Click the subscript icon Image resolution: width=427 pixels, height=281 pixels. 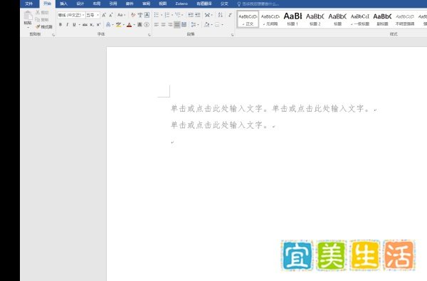pos(92,25)
